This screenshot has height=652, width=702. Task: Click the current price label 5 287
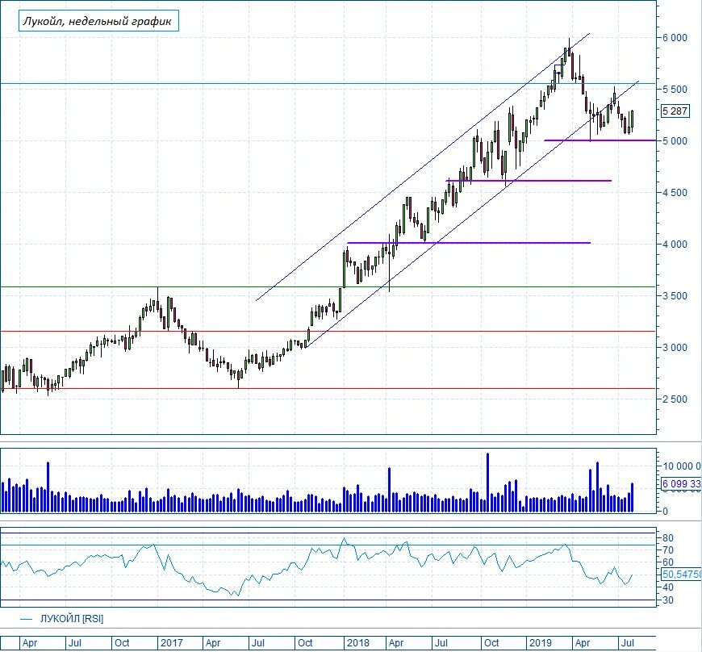[675, 111]
